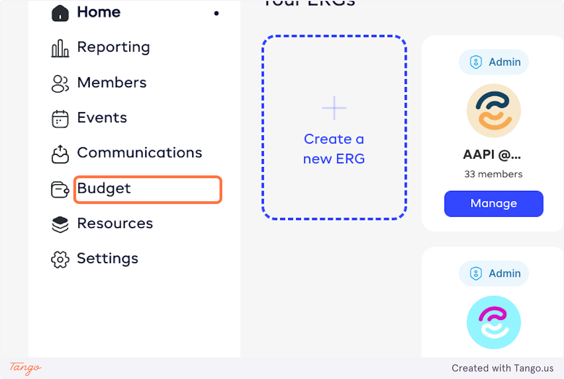
Task: Click the Events calendar icon
Action: point(60,119)
